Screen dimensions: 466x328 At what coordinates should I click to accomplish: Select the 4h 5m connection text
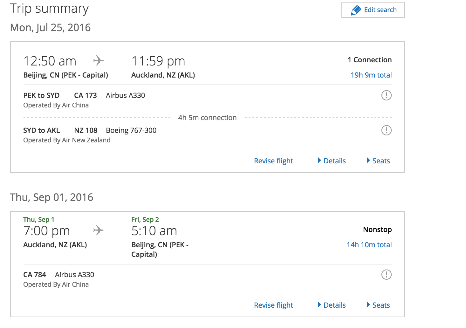(x=207, y=118)
